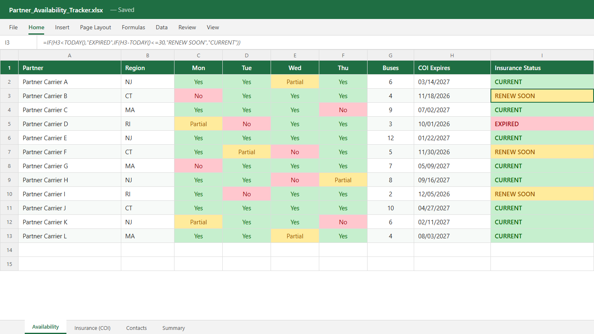Switch to Summary sheet tab
Viewport: 594px width, 334px height.
tap(174, 328)
